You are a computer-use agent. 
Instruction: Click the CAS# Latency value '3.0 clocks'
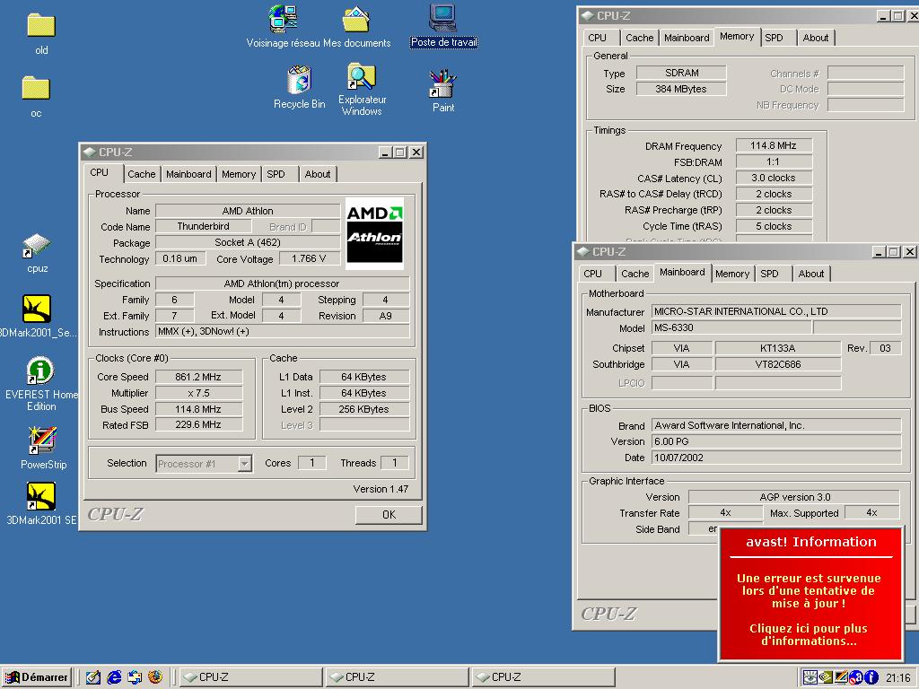tap(774, 178)
